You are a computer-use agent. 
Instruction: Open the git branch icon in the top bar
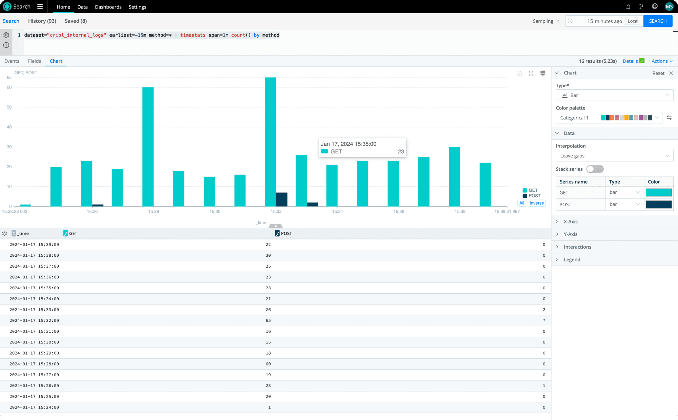coord(641,7)
